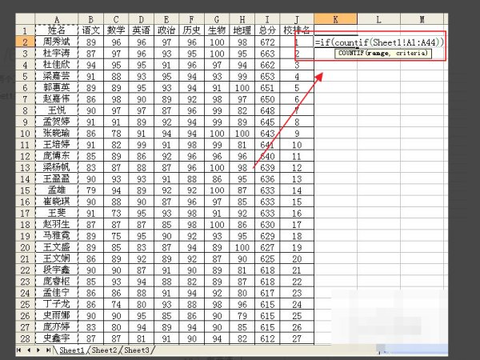Select the total score cell 648
480x360 pixels.
coord(267,110)
